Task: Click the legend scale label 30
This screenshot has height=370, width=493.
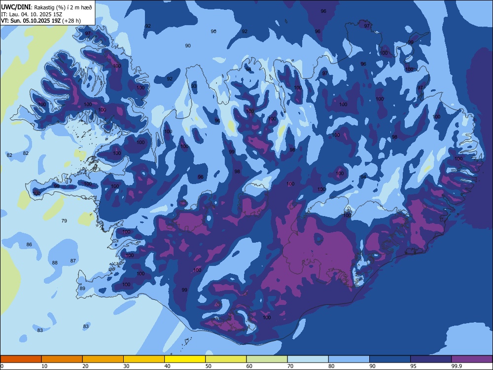Action: pyautogui.click(x=126, y=366)
